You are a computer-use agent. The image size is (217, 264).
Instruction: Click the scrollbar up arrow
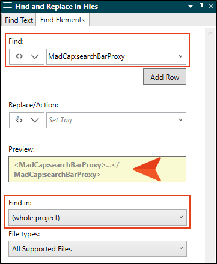210,33
